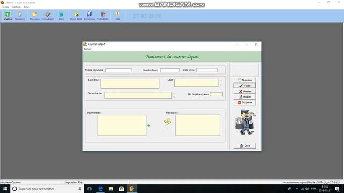Viewport: 344px width, 193px height.
Task: Click the Vider BDD toolbar icon
Action: coord(103,16)
